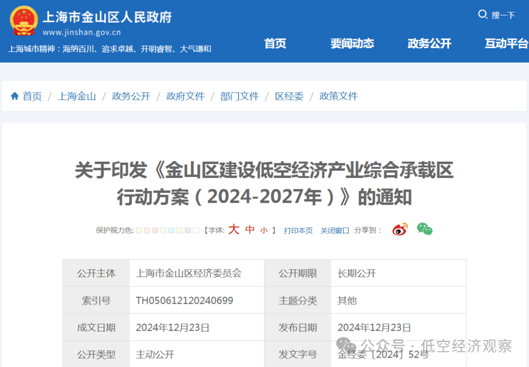Screen dimensions: 529x367
Task: Click 公开主体 label cell
Action: point(96,273)
